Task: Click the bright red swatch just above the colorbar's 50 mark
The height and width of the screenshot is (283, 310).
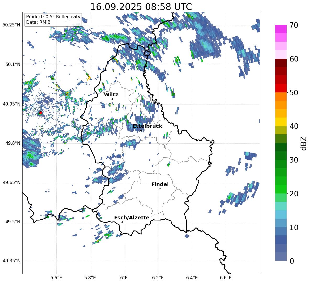Action: (x=281, y=88)
